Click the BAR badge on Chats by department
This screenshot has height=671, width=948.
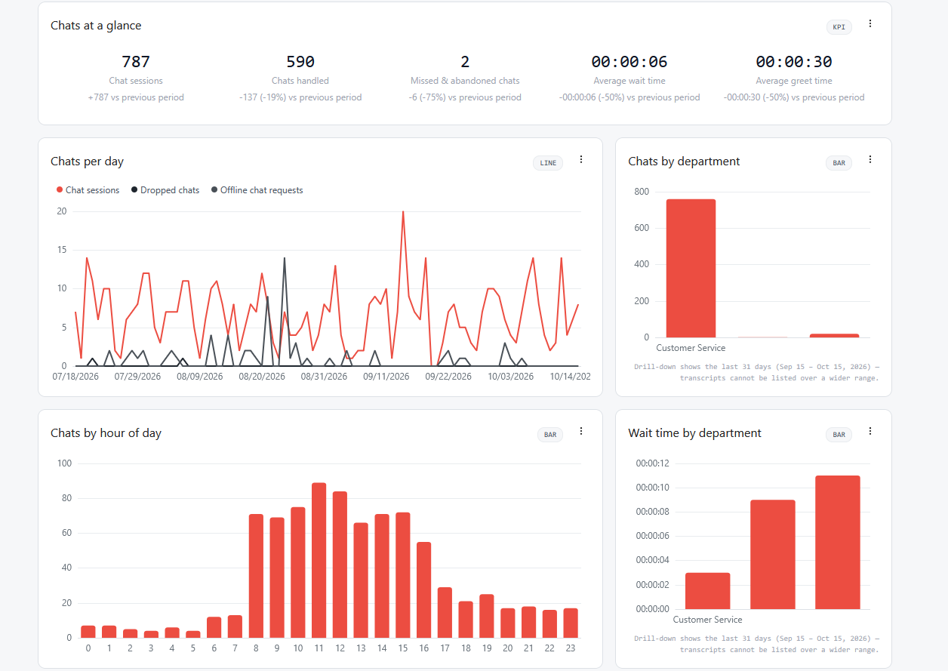point(839,163)
